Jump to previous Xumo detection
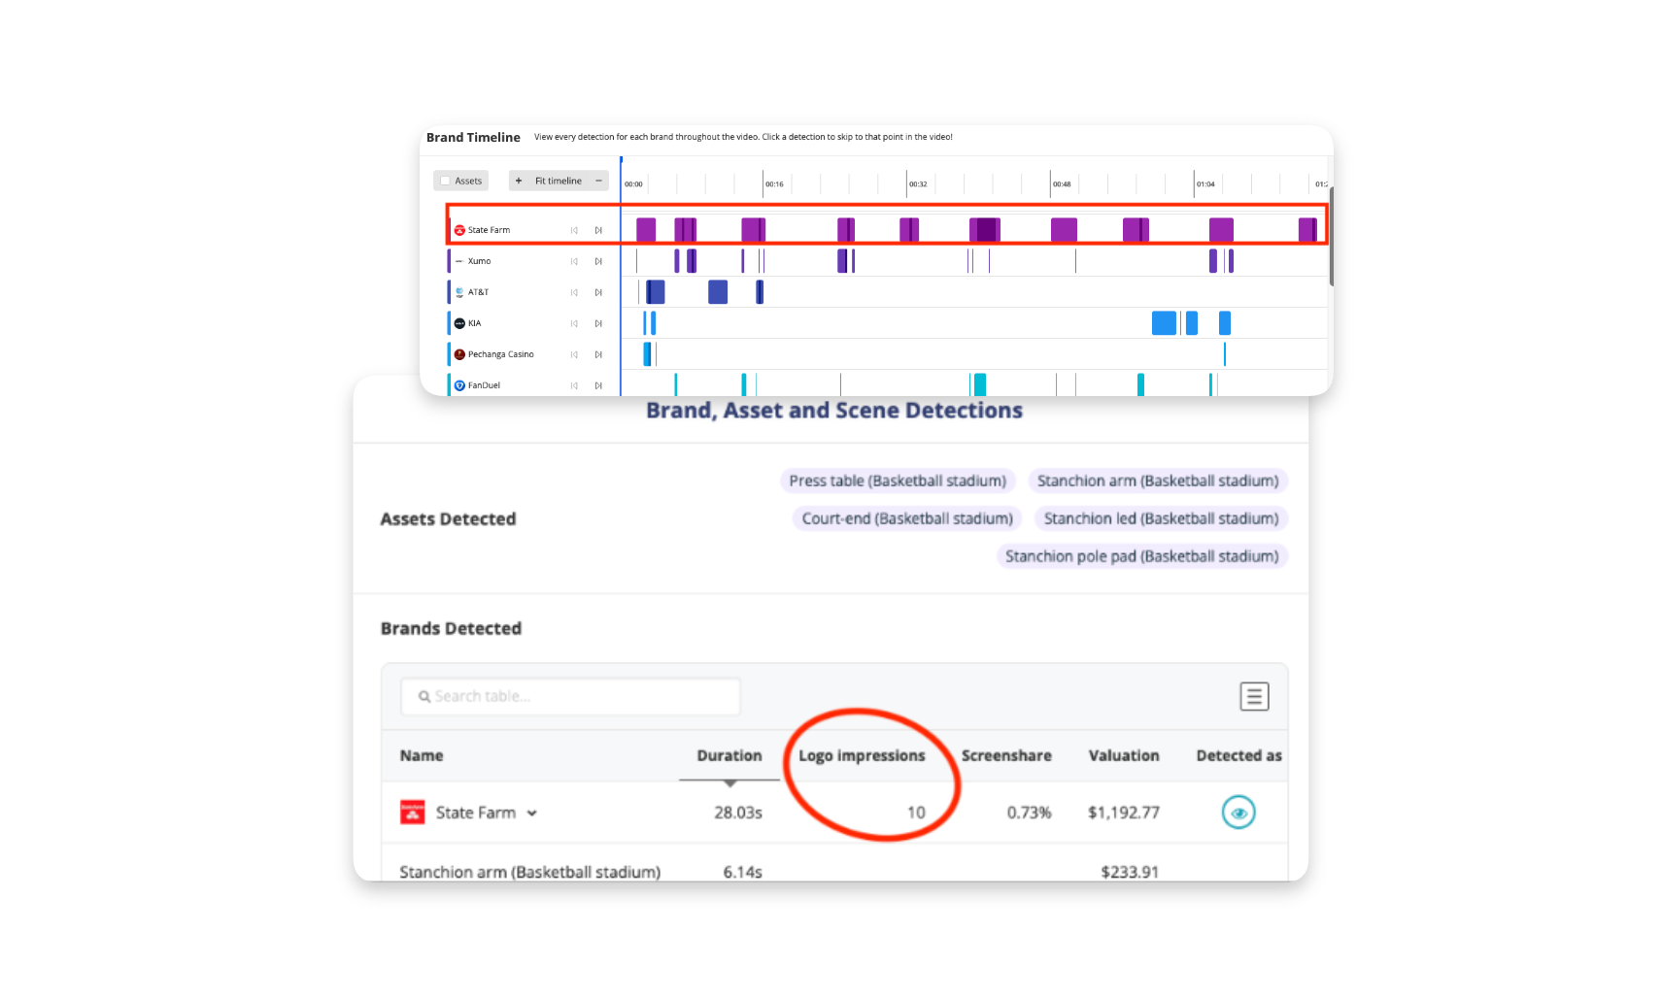This screenshot has height=997, width=1662. pos(574,261)
